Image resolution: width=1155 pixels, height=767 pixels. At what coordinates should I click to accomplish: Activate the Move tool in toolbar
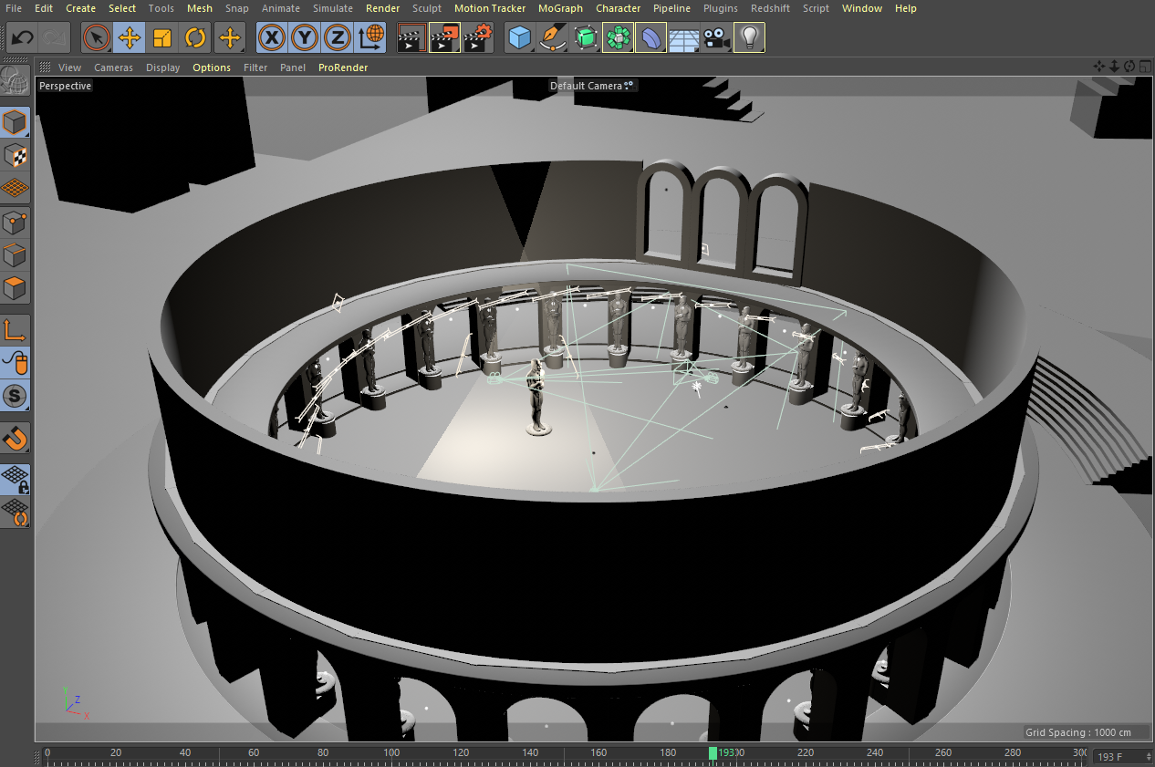point(130,37)
